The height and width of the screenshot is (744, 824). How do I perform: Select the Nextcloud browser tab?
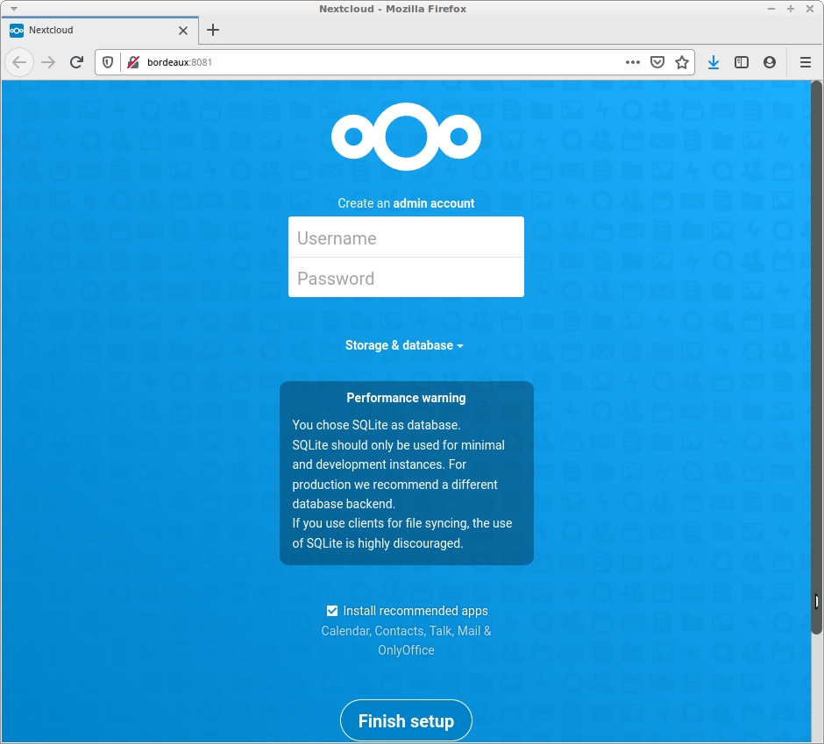pyautogui.click(x=100, y=31)
